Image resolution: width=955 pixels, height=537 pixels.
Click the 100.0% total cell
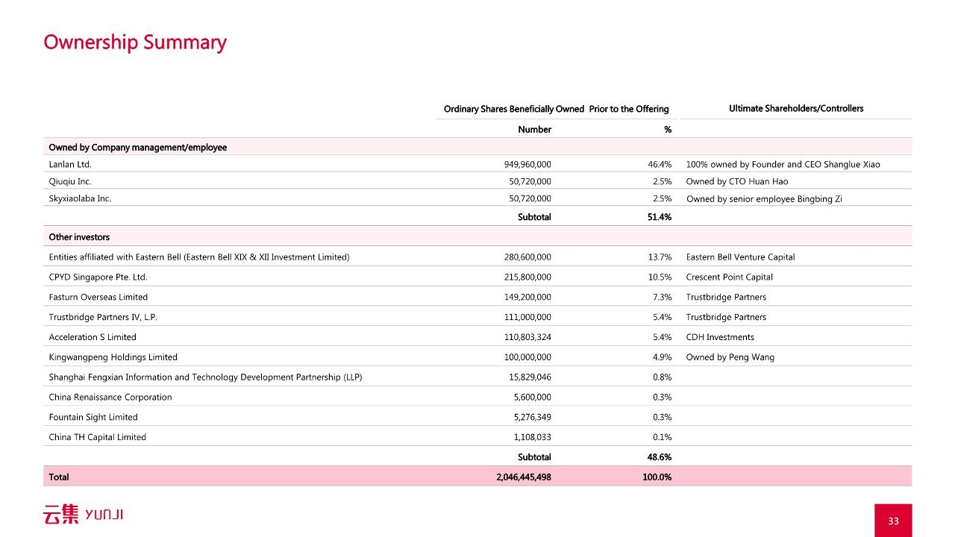tap(657, 477)
